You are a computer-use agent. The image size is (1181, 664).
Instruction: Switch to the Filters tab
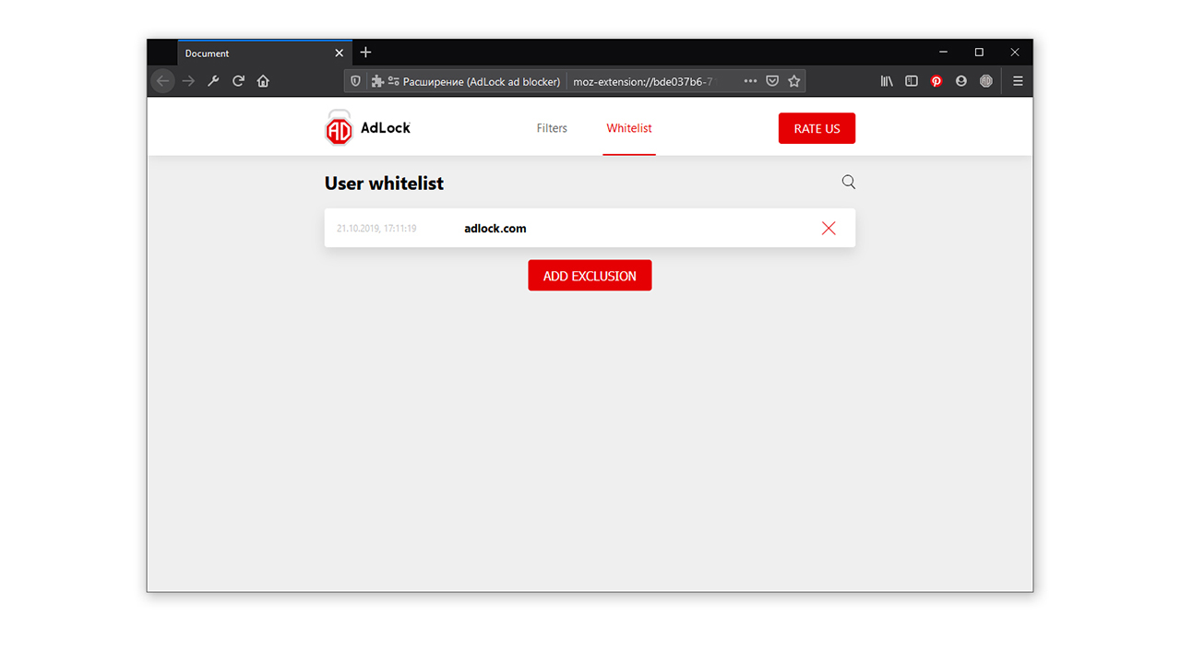(552, 128)
